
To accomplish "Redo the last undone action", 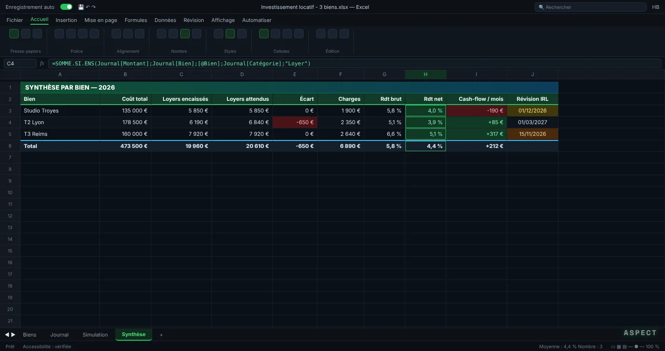I will [x=93, y=7].
